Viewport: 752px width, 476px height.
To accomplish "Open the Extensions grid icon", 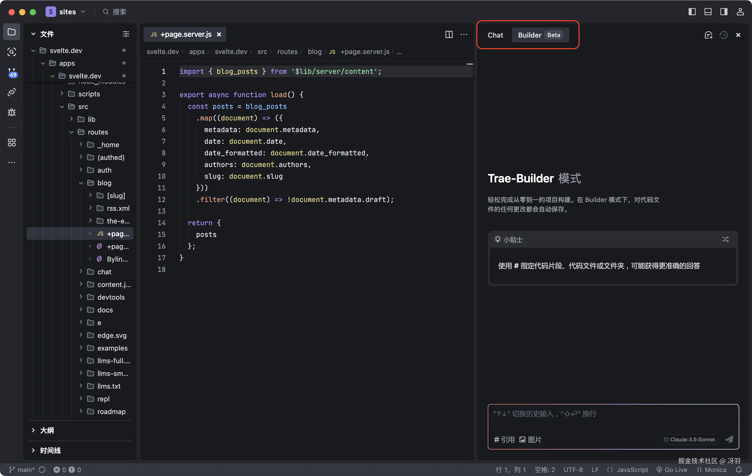I will [12, 143].
